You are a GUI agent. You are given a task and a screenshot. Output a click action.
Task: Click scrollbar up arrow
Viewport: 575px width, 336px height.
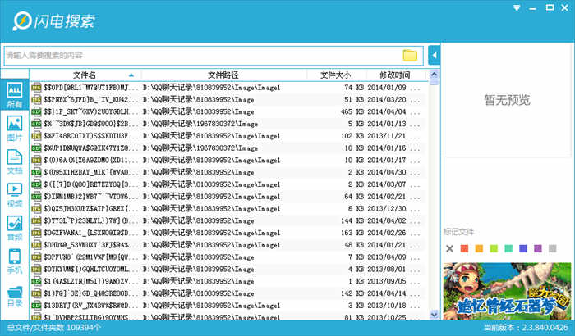click(435, 75)
